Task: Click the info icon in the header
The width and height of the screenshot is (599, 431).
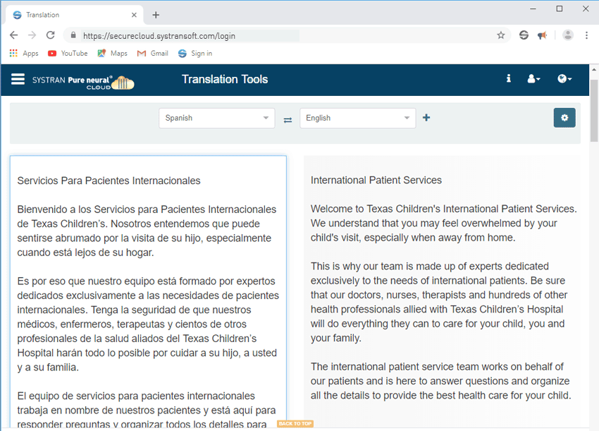Action: pyautogui.click(x=509, y=79)
